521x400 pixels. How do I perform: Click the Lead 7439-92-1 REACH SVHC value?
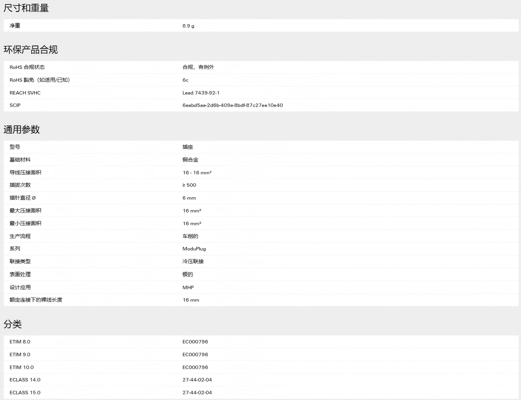point(201,93)
